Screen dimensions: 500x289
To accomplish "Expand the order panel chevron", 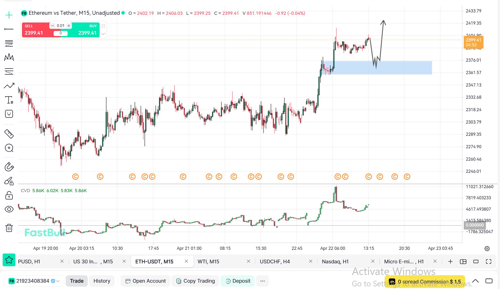I will (103, 34).
